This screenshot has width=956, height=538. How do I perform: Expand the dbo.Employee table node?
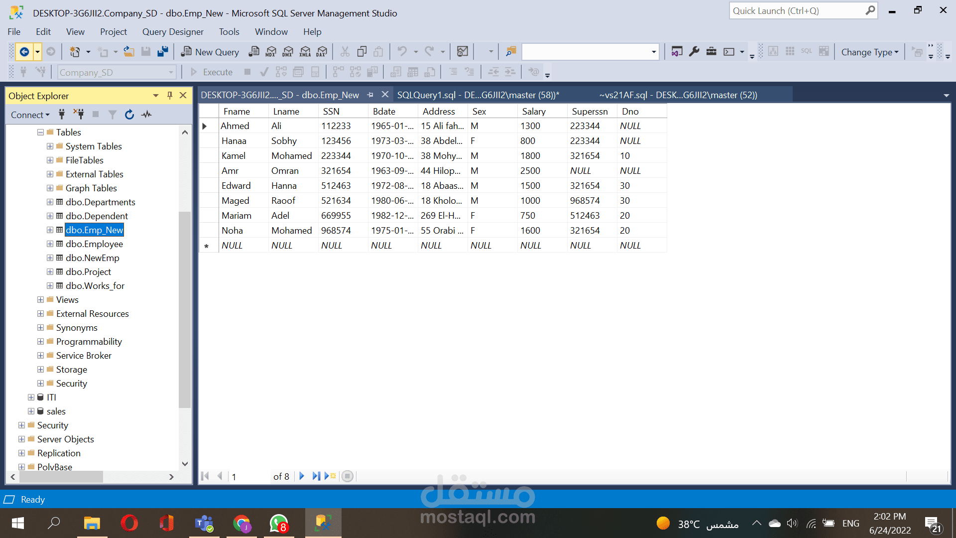[50, 244]
